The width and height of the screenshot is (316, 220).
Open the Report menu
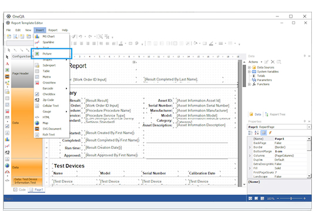[53, 30]
